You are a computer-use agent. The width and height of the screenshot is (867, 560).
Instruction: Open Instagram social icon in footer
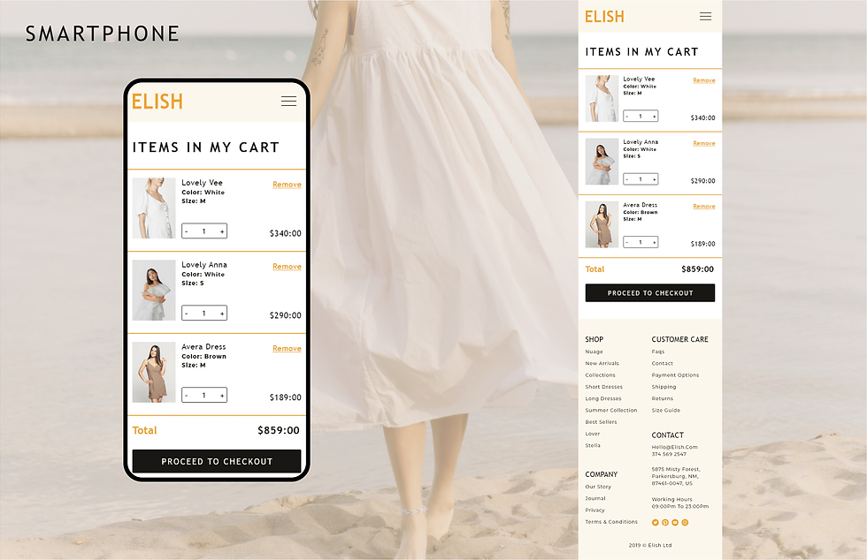(685, 522)
